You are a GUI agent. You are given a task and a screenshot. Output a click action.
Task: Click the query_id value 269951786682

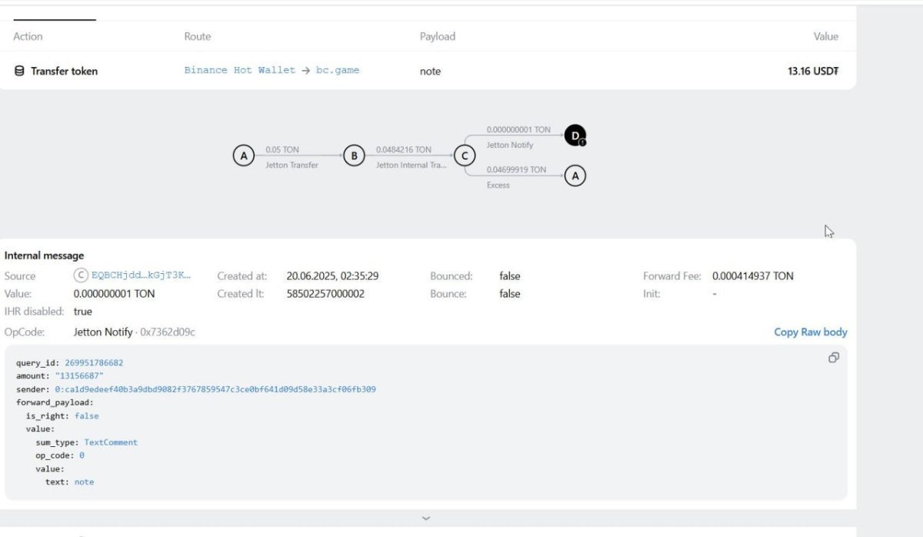94,362
